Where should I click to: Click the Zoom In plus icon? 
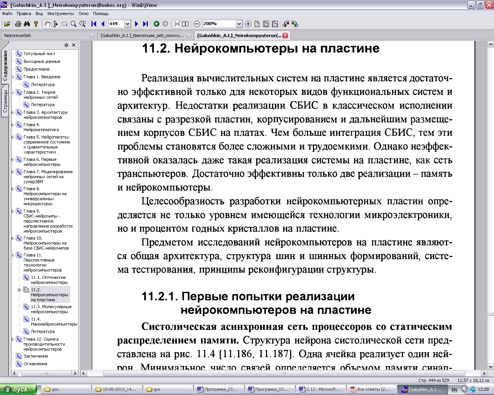248,24
